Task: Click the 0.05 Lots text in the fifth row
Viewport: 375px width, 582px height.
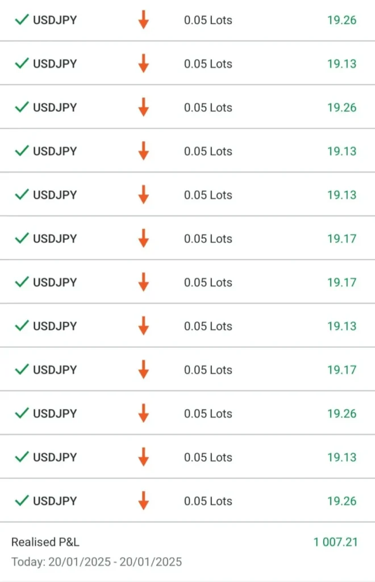Action: pos(208,195)
